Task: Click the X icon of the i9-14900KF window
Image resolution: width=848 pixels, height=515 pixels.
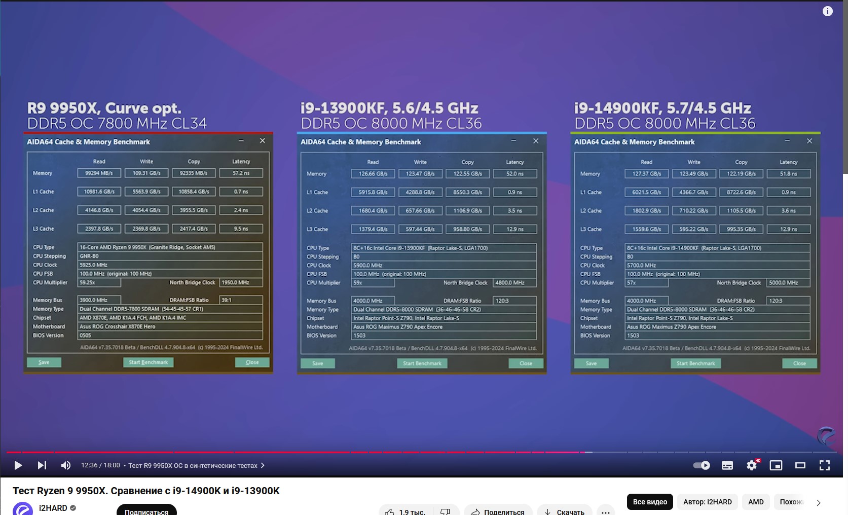Action: [809, 141]
